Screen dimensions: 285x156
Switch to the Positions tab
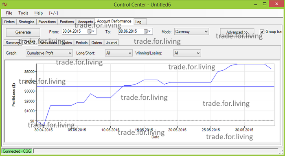[67, 22]
